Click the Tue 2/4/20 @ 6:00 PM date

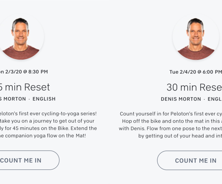coord(195,72)
